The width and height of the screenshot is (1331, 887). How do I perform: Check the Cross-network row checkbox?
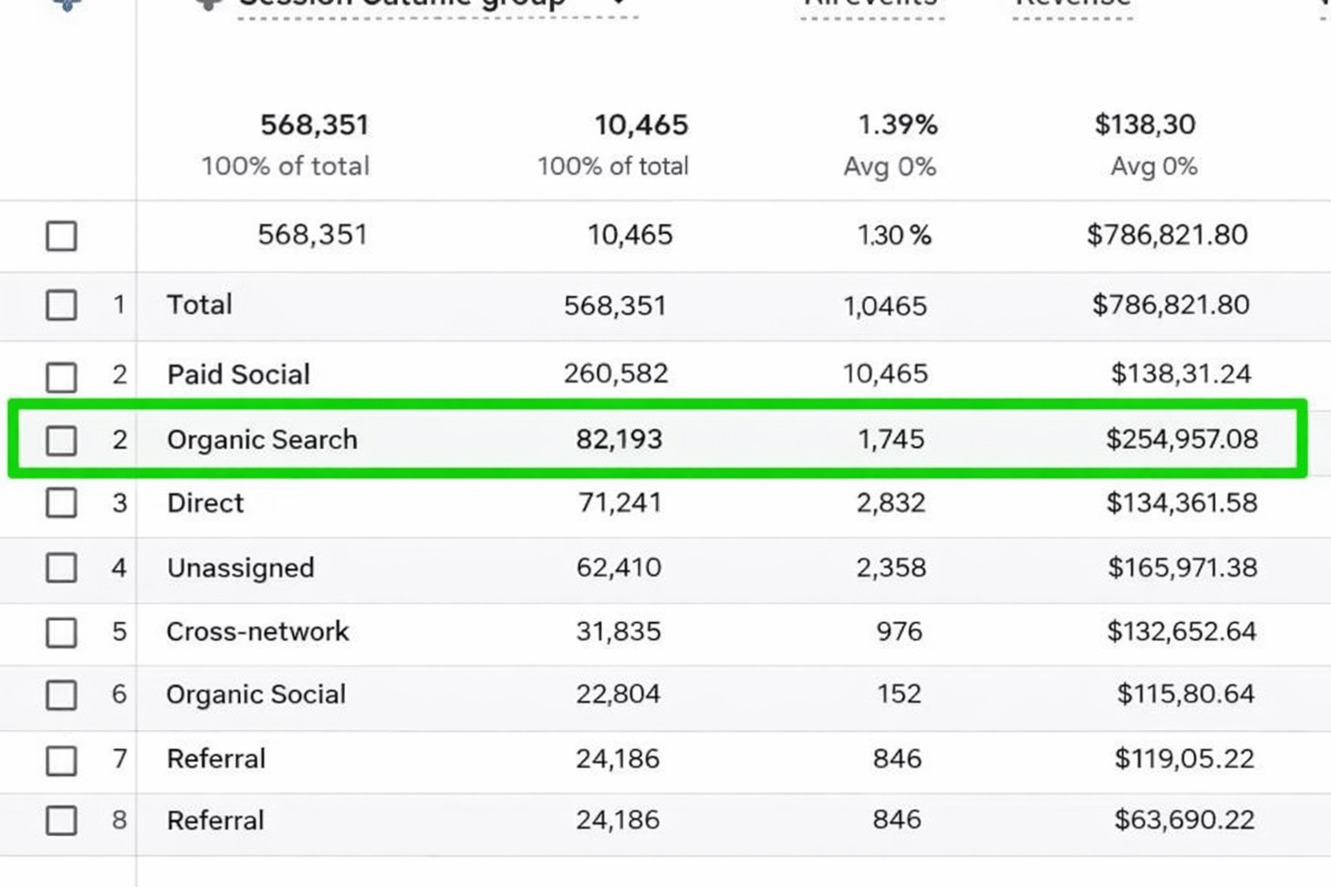coord(62,632)
